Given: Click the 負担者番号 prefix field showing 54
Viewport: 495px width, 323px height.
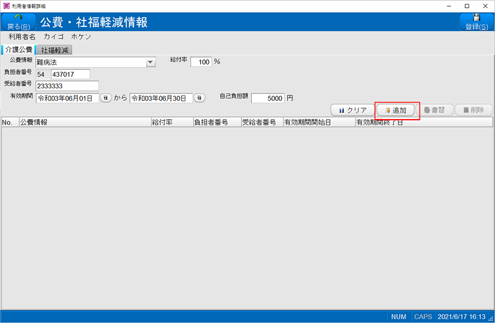Looking at the screenshot, I should (x=42, y=74).
